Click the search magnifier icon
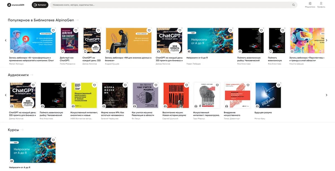This screenshot has width=335, height=171. click(293, 5)
